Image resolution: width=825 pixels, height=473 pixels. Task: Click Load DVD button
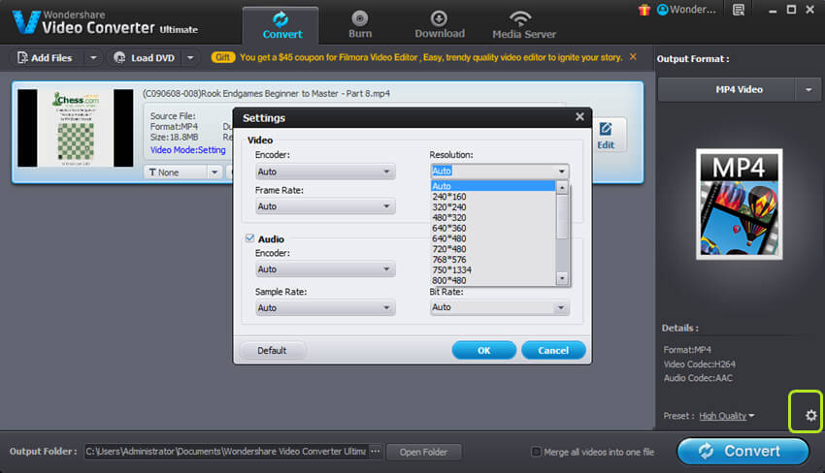coord(145,58)
